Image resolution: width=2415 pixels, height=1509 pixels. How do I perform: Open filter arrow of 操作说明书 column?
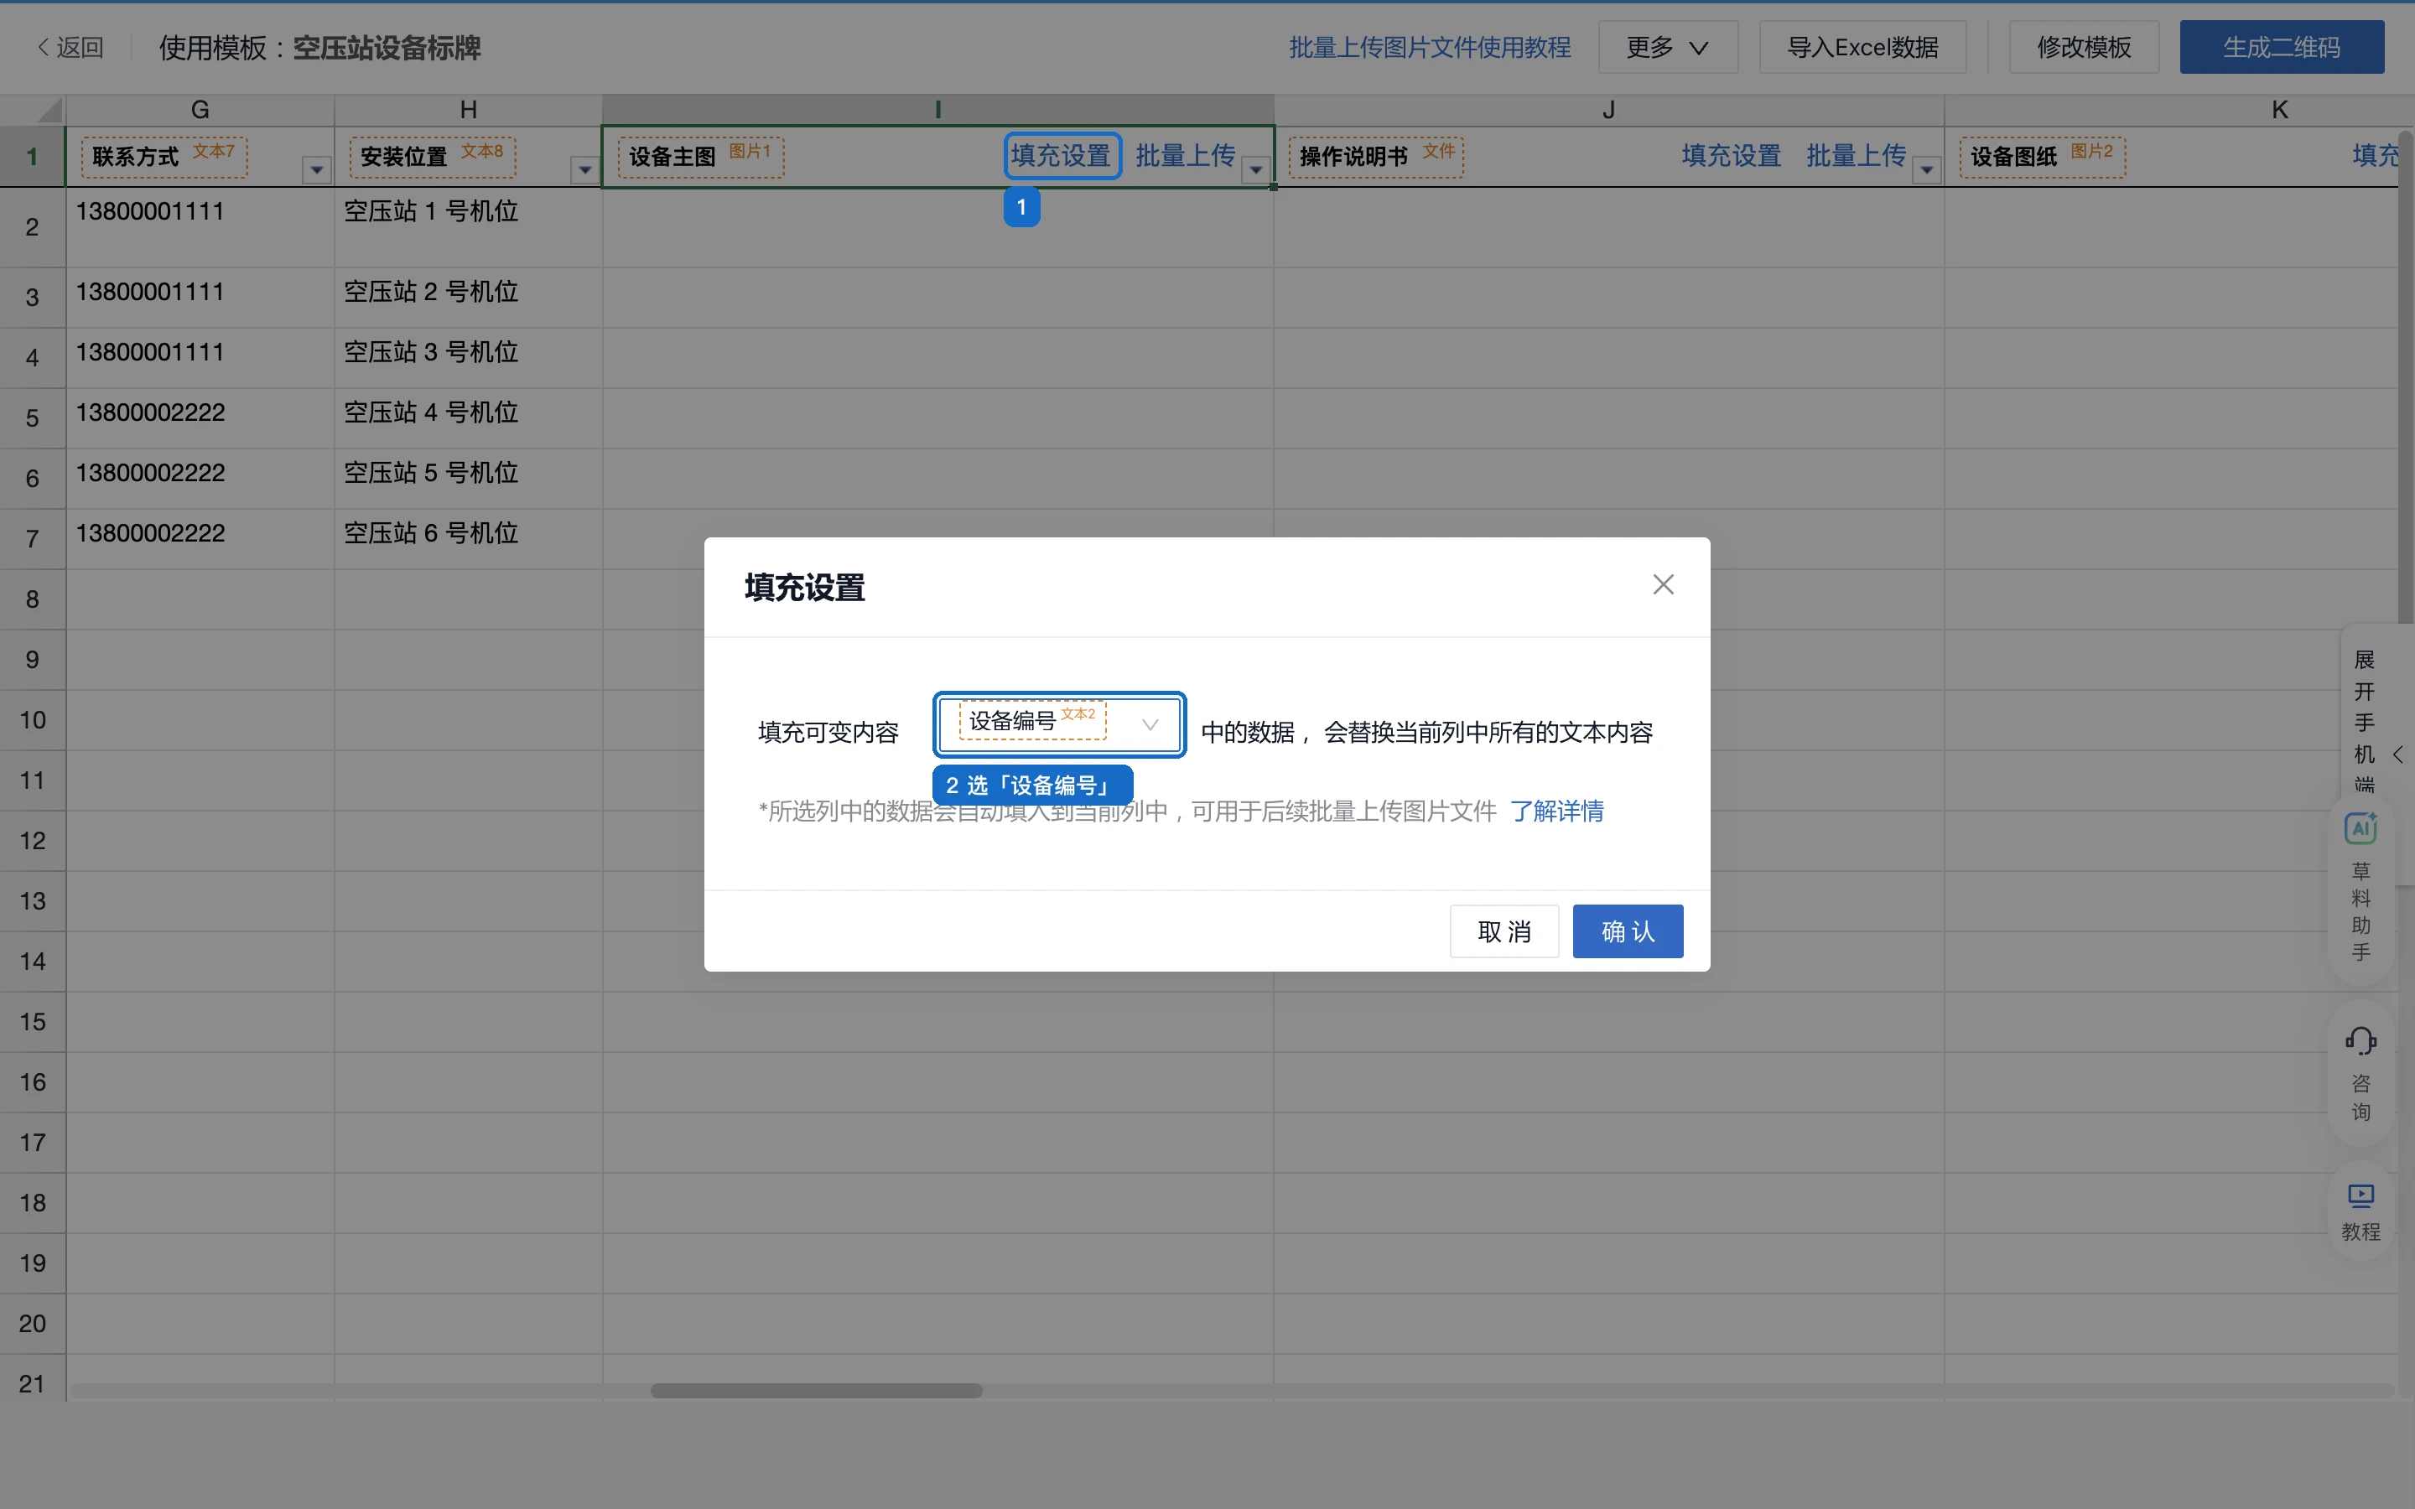tap(1926, 169)
